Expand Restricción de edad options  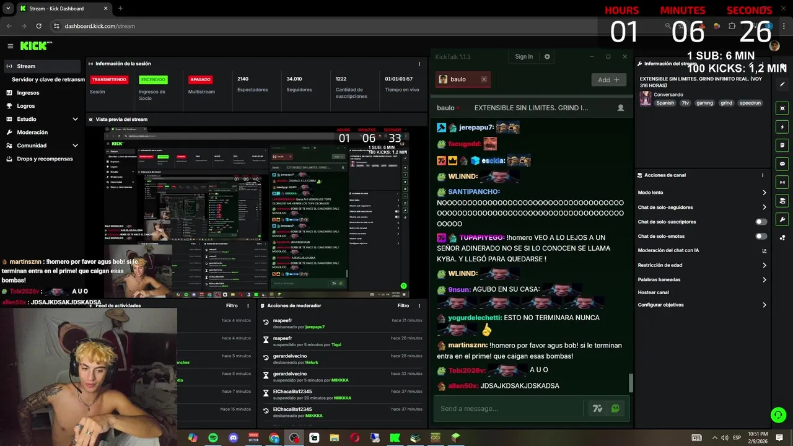pos(764,265)
